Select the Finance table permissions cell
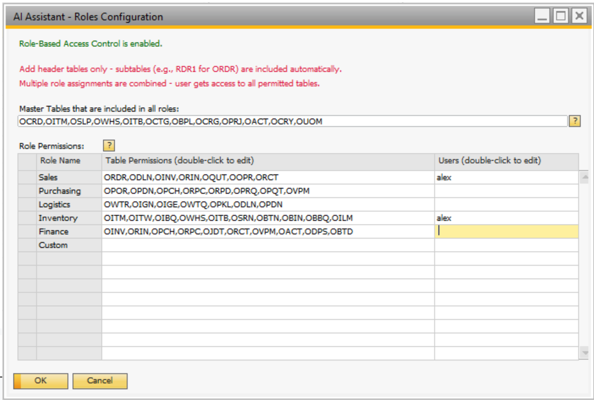This screenshot has height=400, width=594. (x=268, y=232)
